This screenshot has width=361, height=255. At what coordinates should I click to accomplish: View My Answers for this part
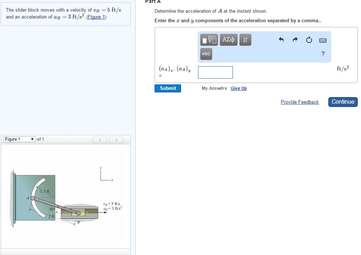(214, 88)
